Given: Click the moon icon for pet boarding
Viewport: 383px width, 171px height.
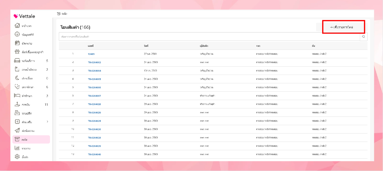Looking at the screenshot, I should click(x=17, y=78).
